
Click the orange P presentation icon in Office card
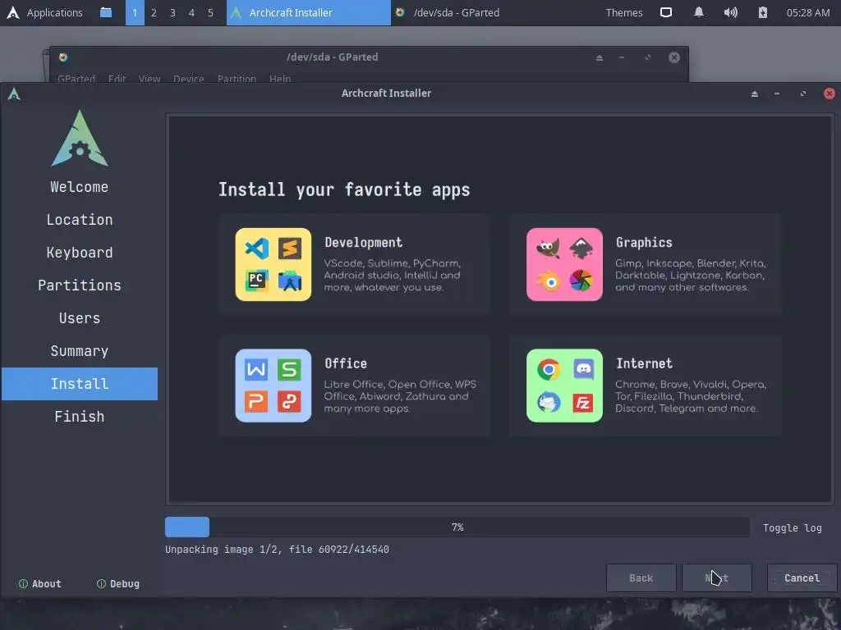point(256,402)
